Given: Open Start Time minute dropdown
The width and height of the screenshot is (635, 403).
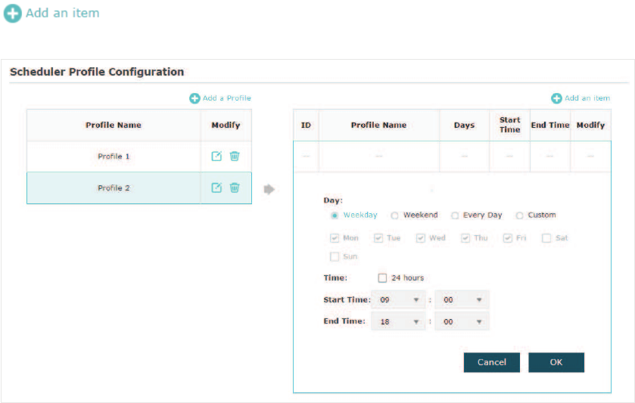Looking at the screenshot, I should click(x=462, y=300).
